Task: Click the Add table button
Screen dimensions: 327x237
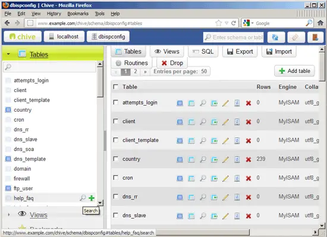Action: tap(294, 71)
